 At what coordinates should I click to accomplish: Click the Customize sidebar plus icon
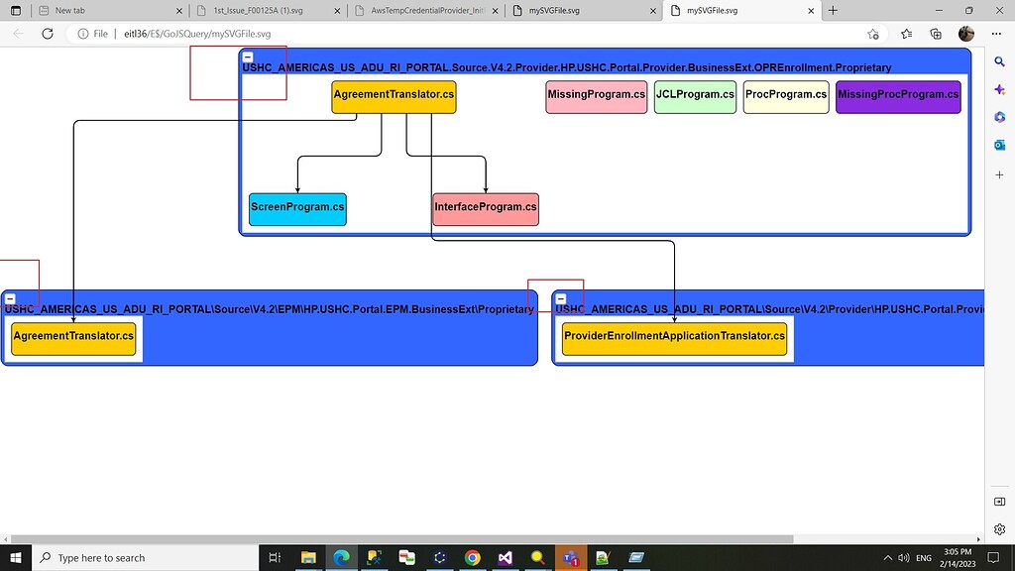pyautogui.click(x=999, y=174)
